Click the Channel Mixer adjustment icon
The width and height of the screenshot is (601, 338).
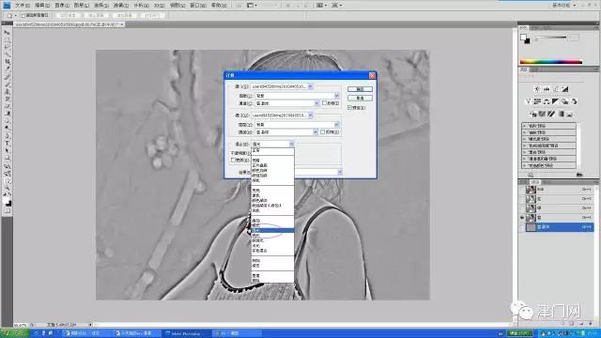coord(574,101)
